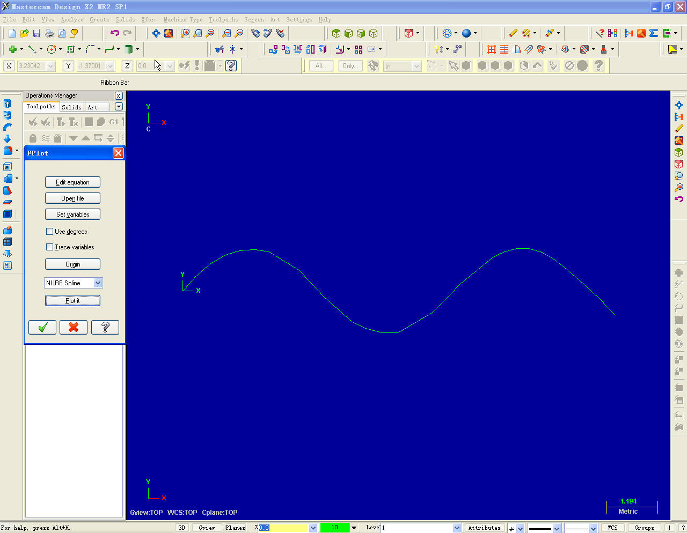The height and width of the screenshot is (533, 687).
Task: Click Plot it in the FPlot dialog
Action: (x=72, y=300)
